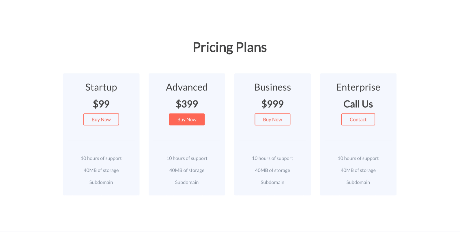
Task: Click Buy Now on the Business plan
Action: click(x=272, y=119)
